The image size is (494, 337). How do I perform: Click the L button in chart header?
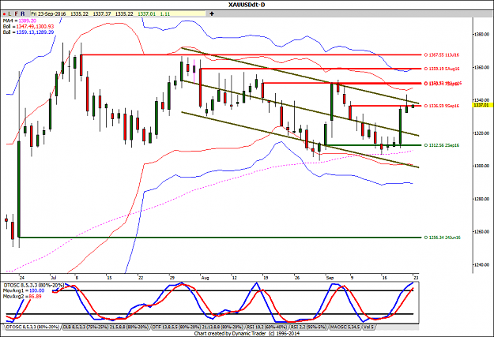[x=9, y=14]
